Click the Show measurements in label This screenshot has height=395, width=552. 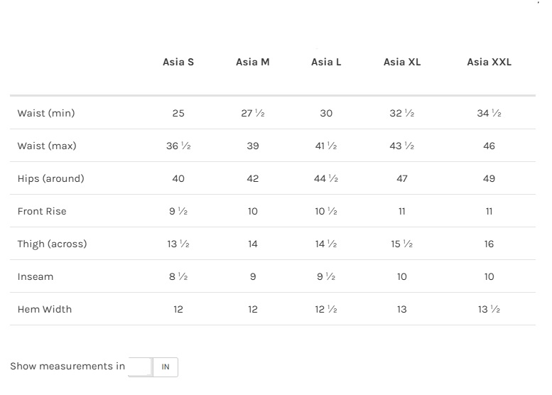pos(67,367)
